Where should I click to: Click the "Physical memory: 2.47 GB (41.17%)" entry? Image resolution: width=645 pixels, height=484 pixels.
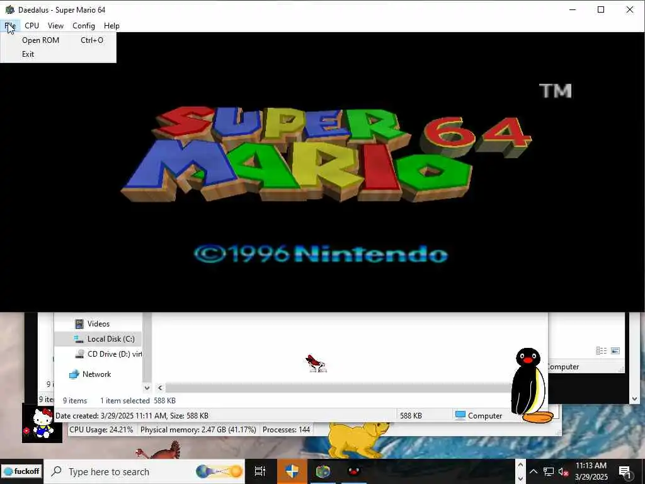coord(198,430)
